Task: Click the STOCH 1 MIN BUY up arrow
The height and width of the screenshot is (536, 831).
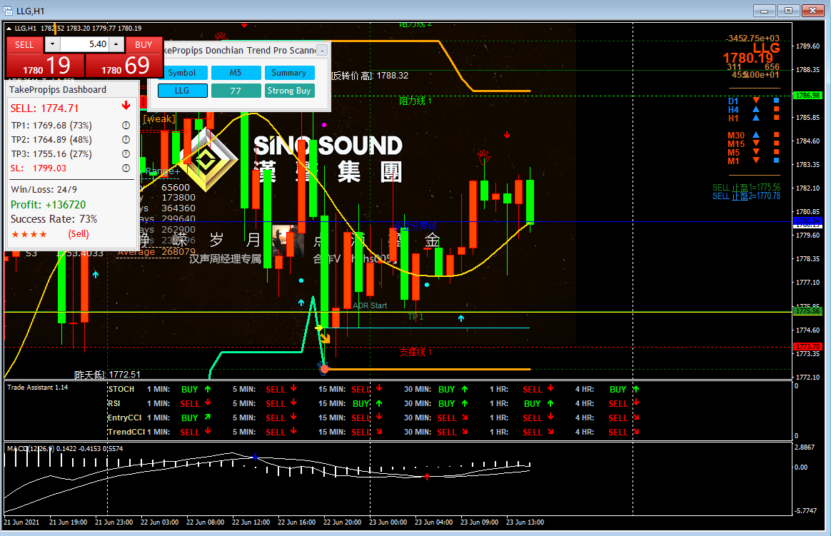Action: [208, 389]
